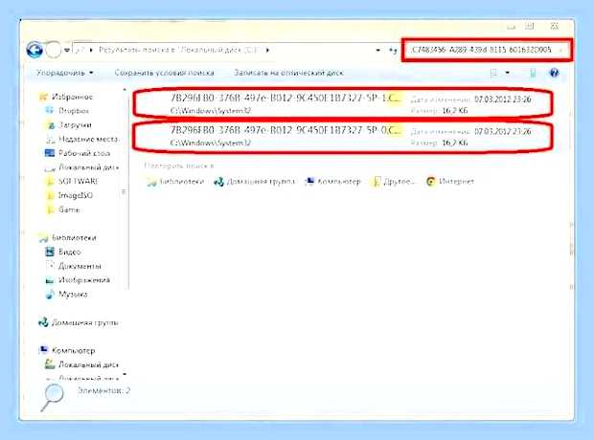
Task: Open Help with the question mark icon
Action: click(x=554, y=73)
